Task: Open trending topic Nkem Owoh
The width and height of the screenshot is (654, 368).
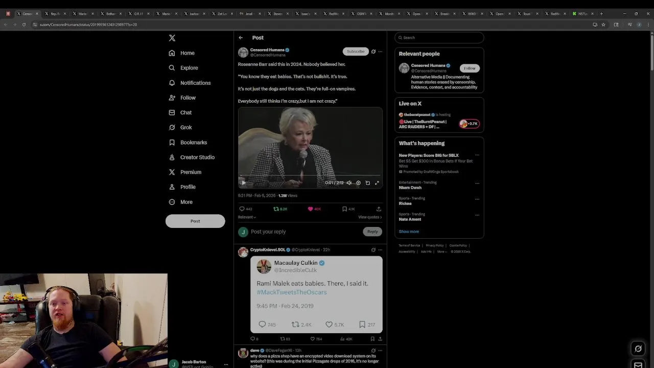Action: 410,188
